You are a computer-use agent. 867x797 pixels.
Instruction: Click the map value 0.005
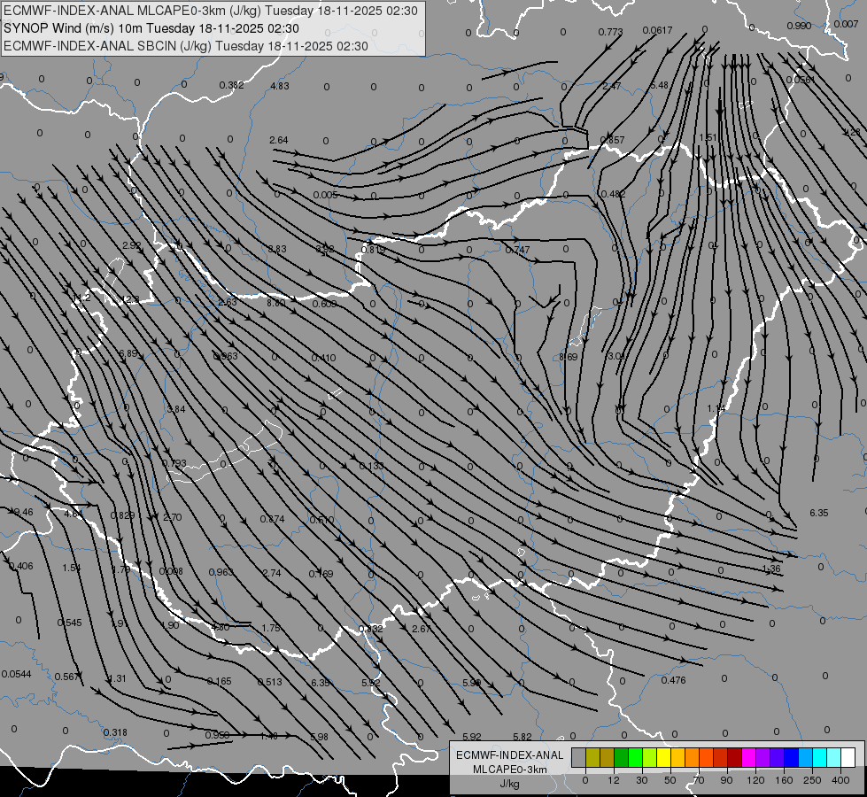tap(325, 195)
